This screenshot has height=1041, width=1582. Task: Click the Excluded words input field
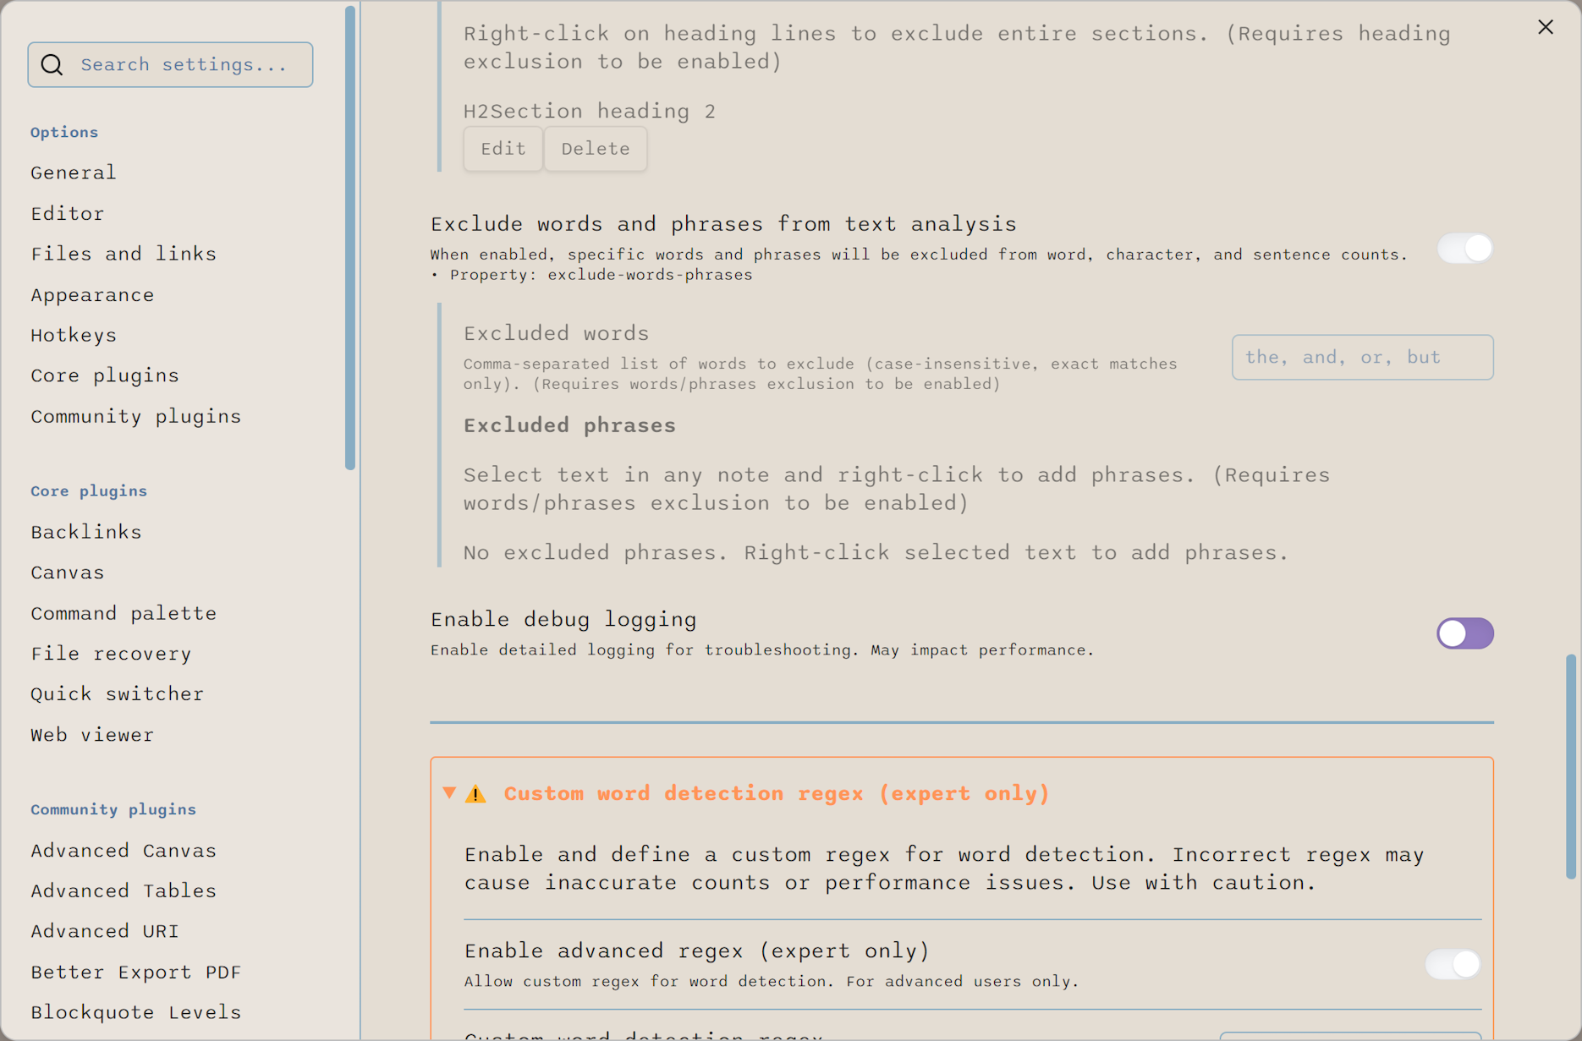tap(1362, 357)
